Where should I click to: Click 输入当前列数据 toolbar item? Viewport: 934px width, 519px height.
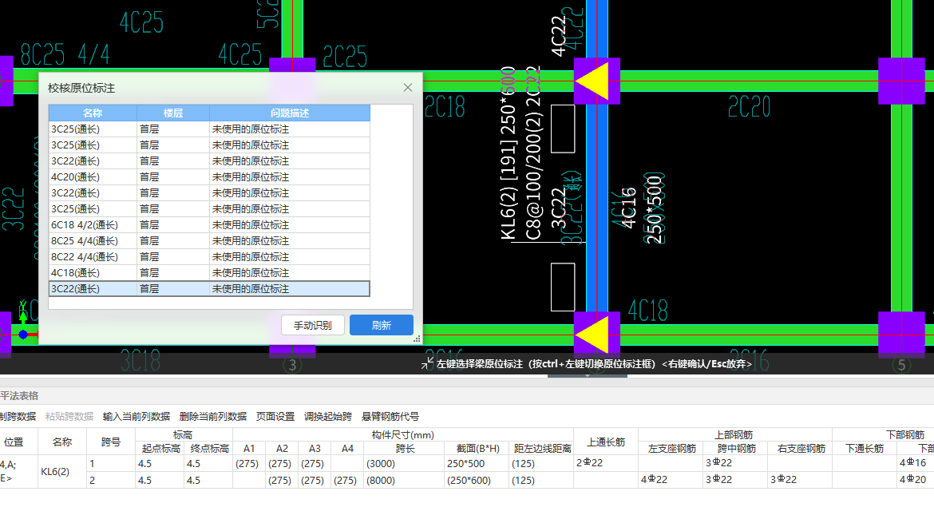[x=137, y=417]
